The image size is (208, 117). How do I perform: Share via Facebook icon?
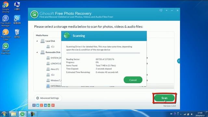click(34, 105)
